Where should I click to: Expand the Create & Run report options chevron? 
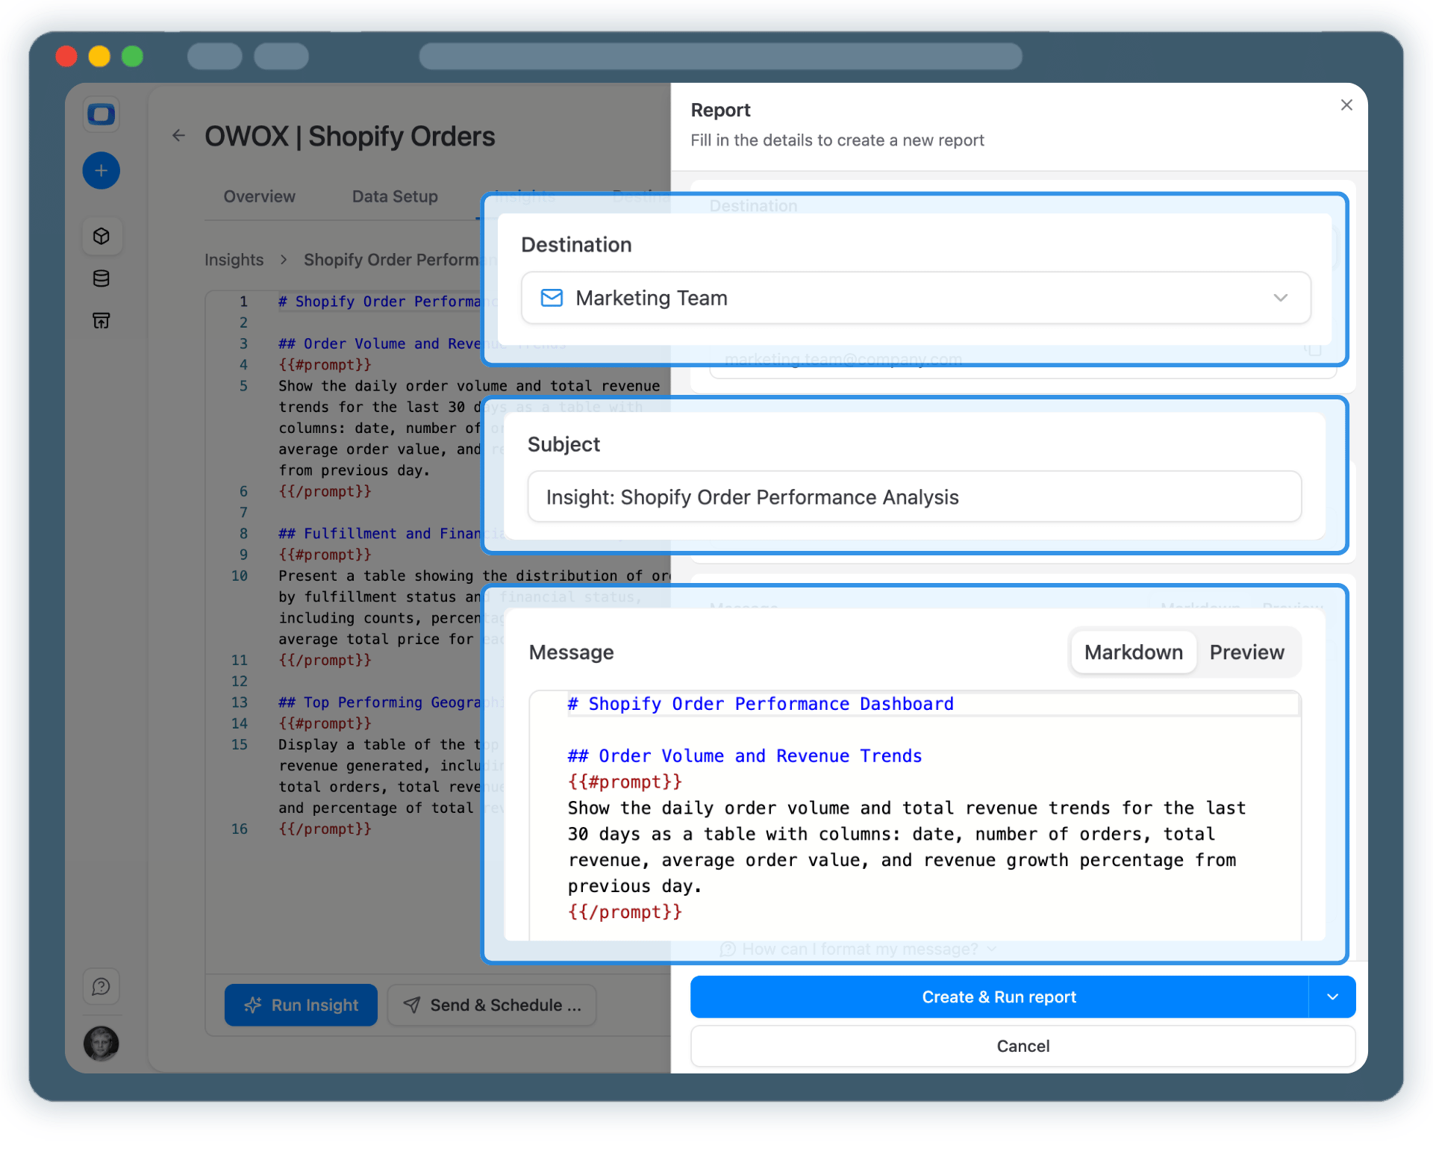(x=1333, y=997)
